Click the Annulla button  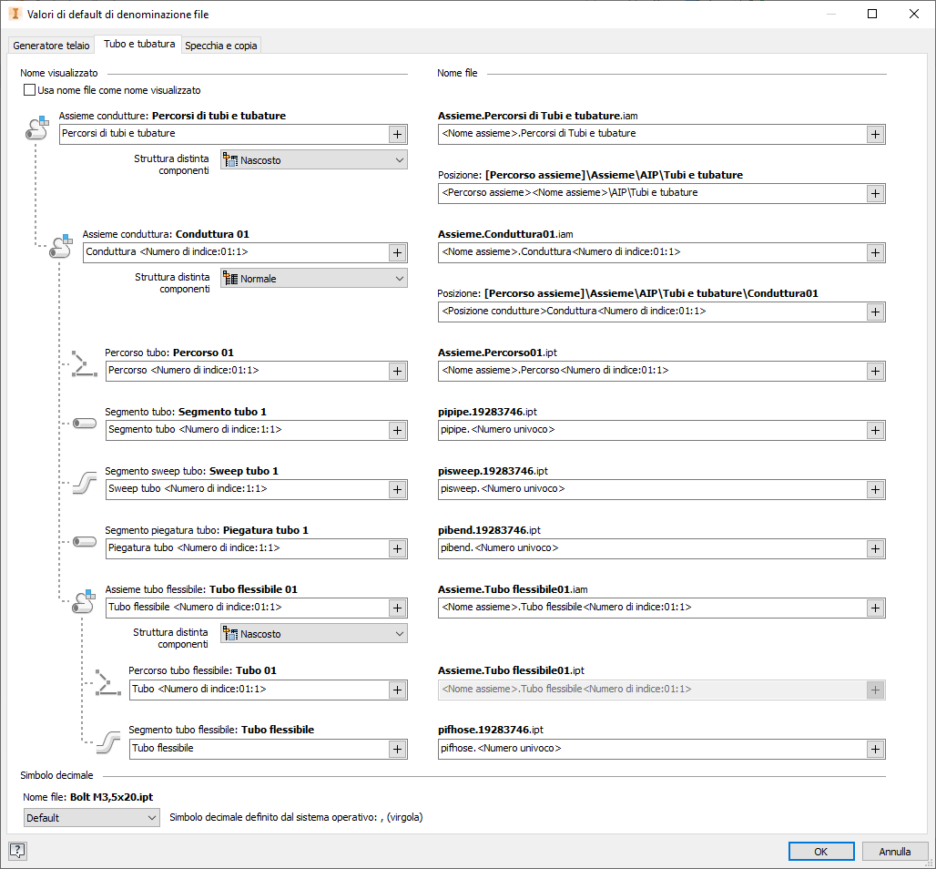(894, 851)
